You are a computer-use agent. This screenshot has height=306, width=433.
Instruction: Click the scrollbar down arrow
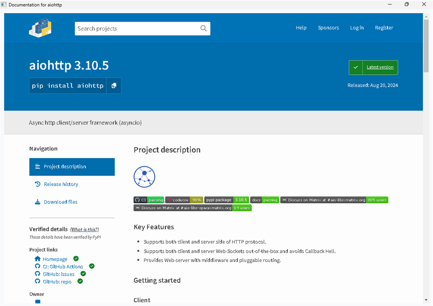pos(426,300)
